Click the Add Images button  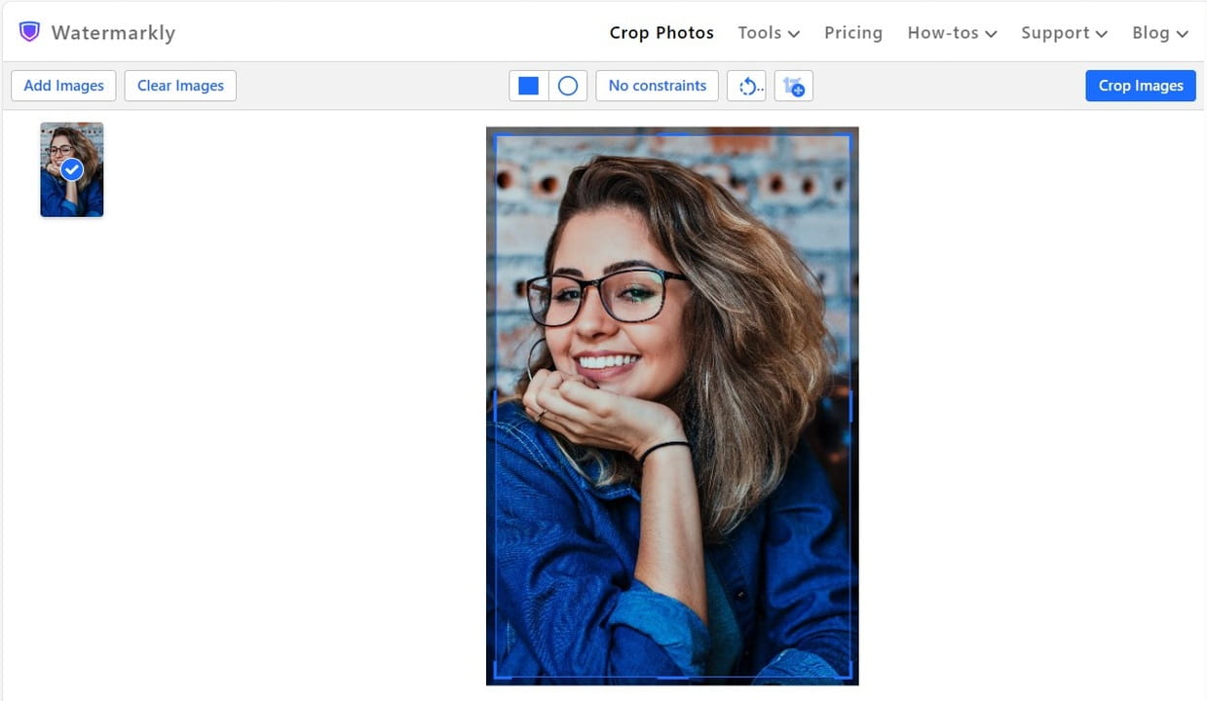point(63,86)
